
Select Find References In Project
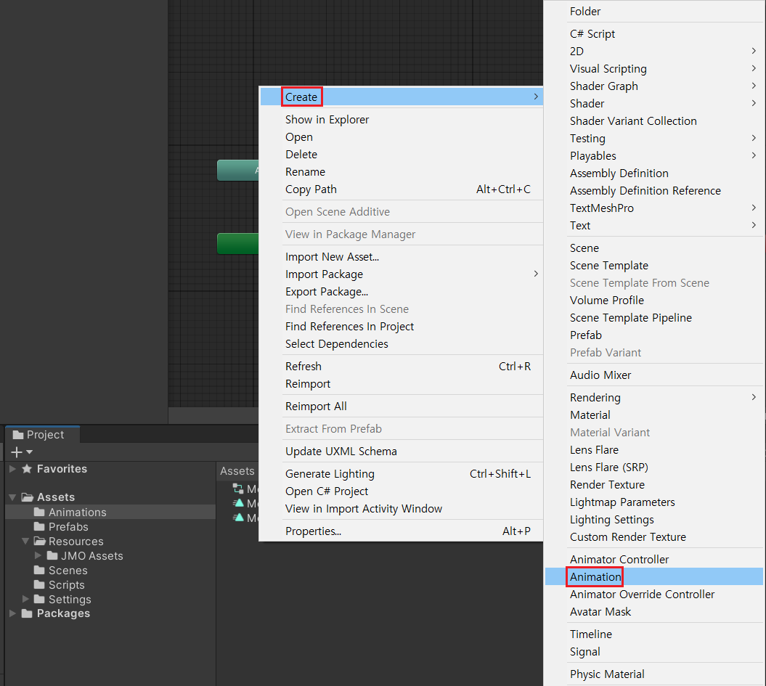[x=402, y=326]
